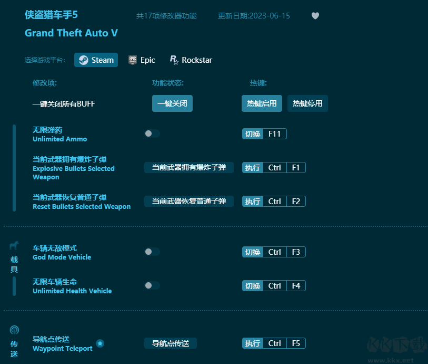Click the teleport category signal icon

[14, 330]
